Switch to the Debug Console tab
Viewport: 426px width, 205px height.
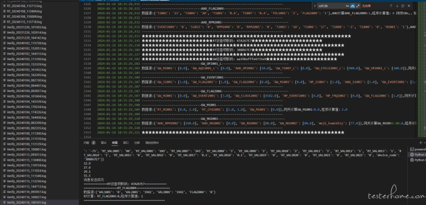[x=152, y=143]
